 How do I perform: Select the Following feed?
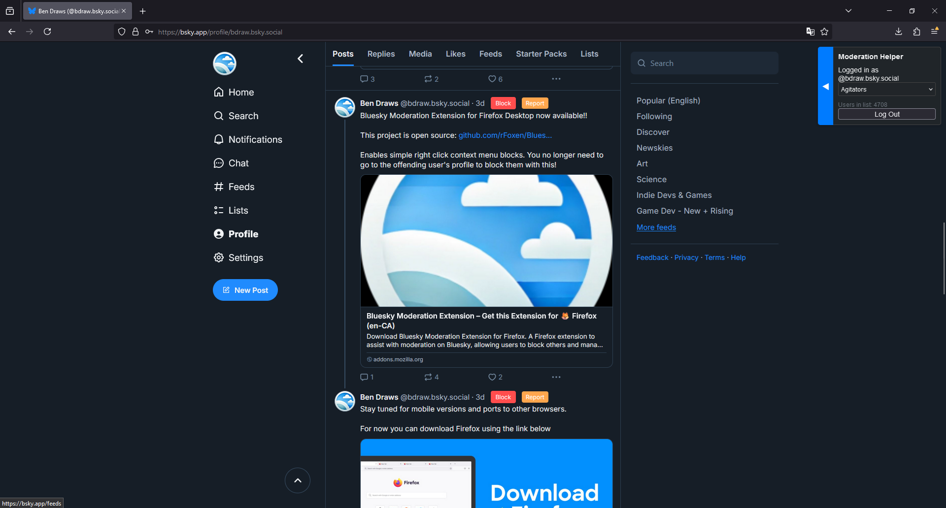click(x=654, y=116)
